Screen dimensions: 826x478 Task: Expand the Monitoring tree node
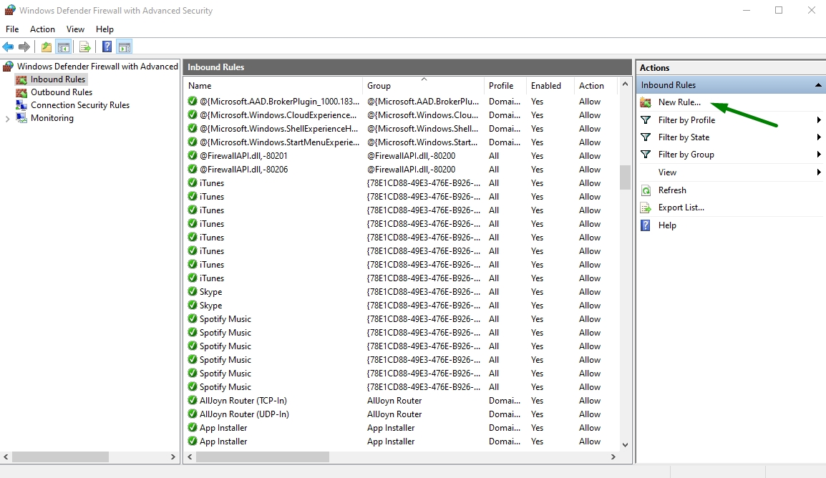[7, 119]
